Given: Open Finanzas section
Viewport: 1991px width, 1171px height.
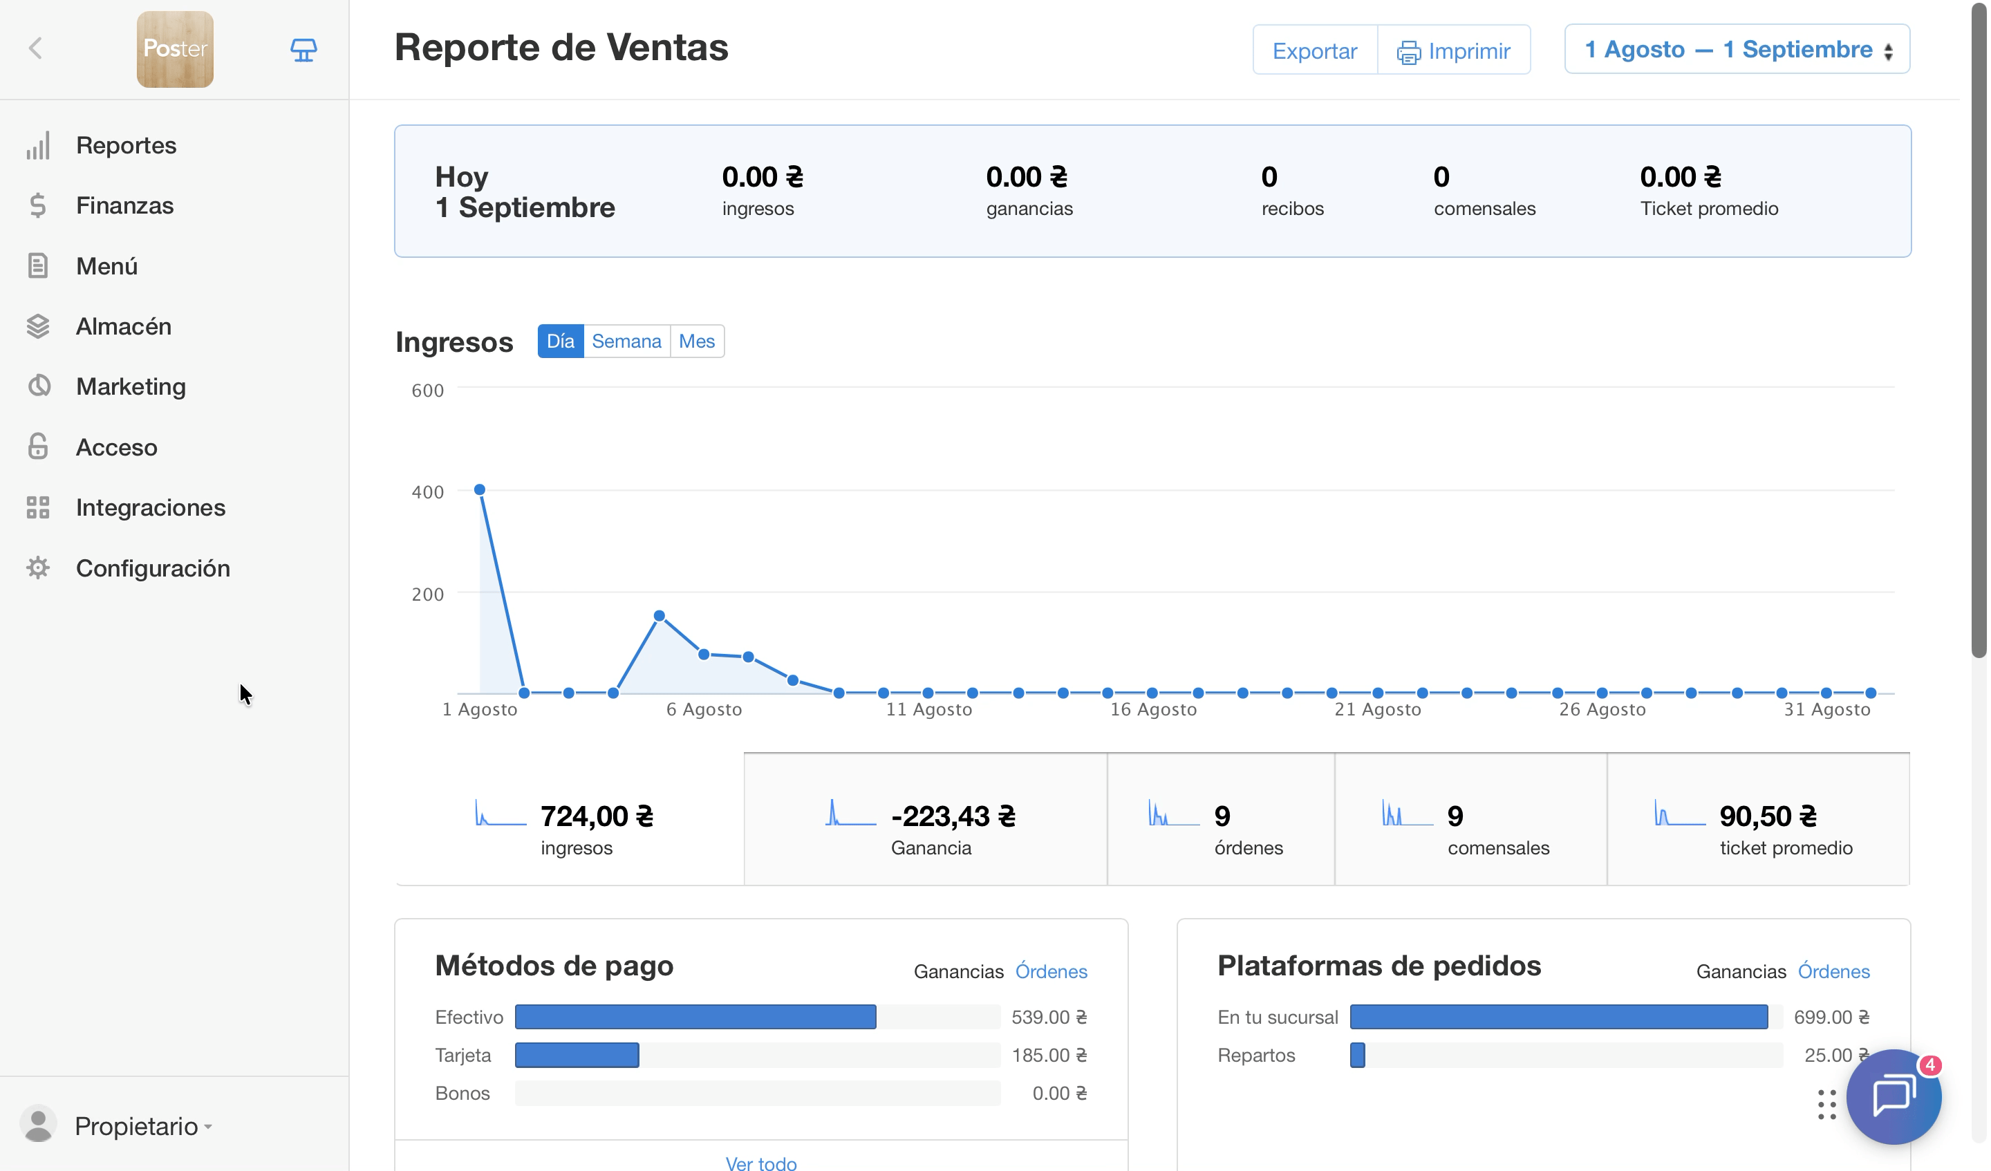Looking at the screenshot, I should [x=124, y=205].
